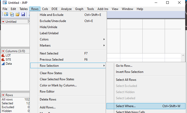Click the New Script toolbar icon
Image resolution: width=187 pixels, height=113 pixels.
pyautogui.click(x=12, y=15)
